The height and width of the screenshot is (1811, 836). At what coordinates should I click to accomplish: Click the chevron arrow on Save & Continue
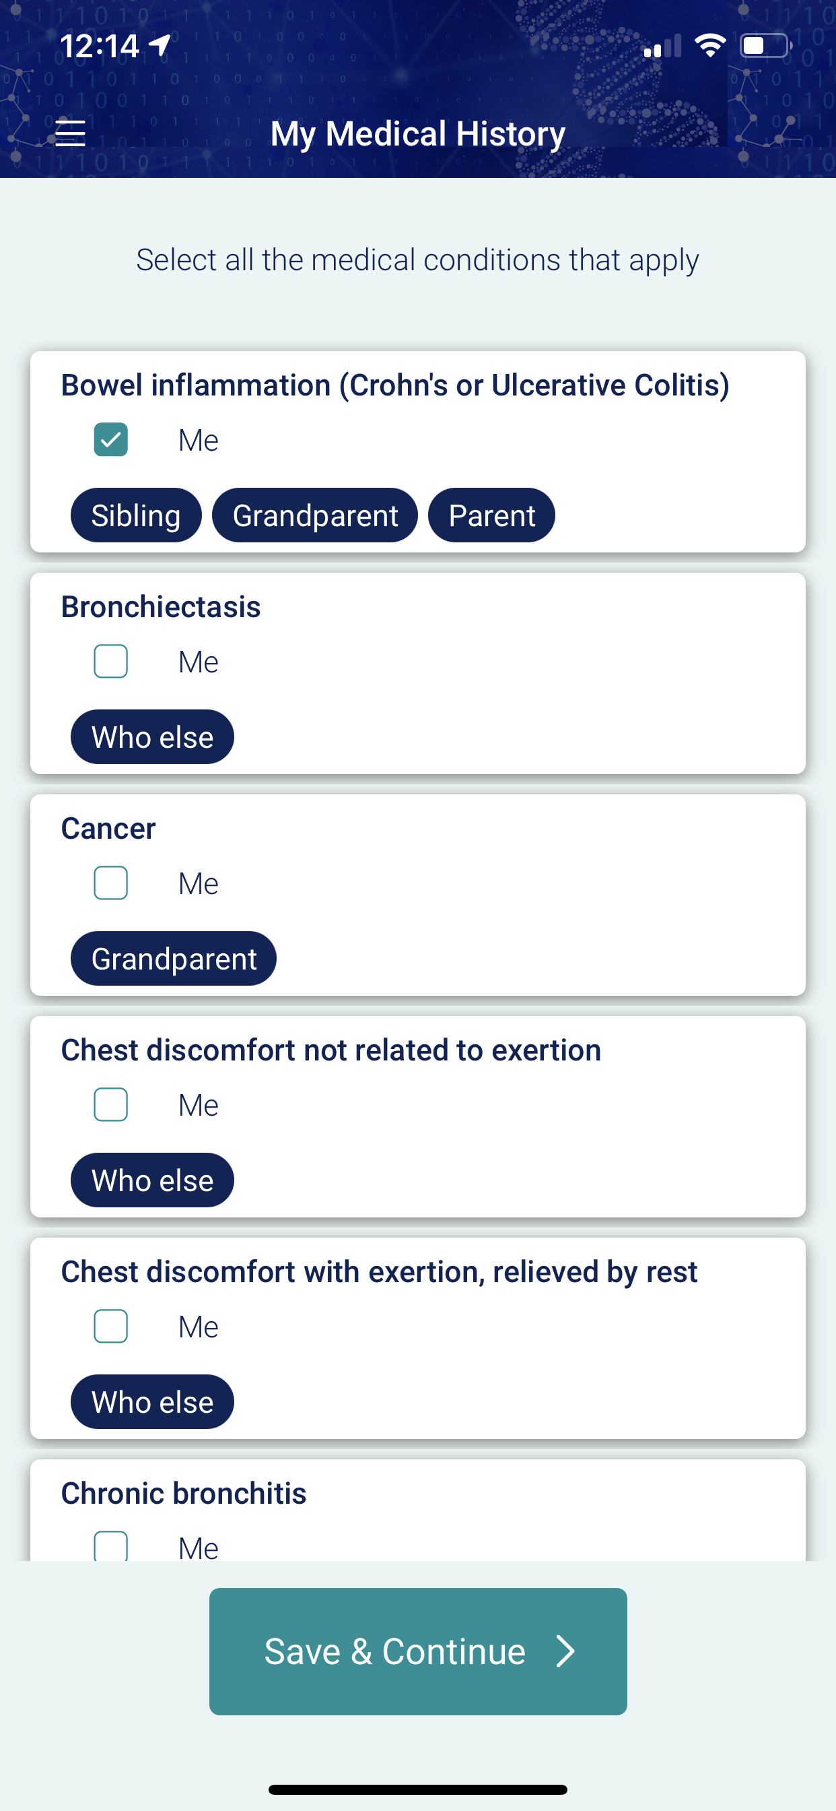tap(565, 1651)
